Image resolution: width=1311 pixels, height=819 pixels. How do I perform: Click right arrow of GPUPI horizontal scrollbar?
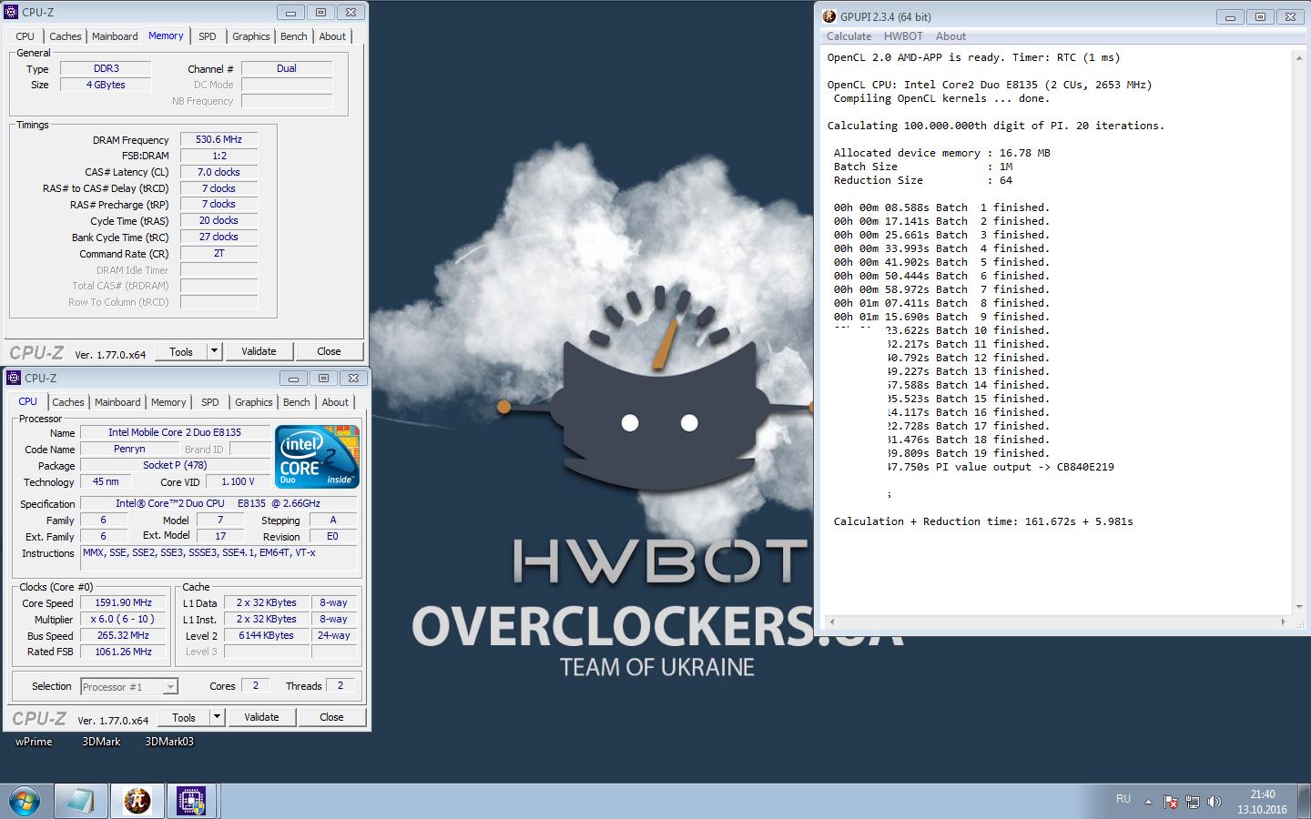pyautogui.click(x=1284, y=622)
